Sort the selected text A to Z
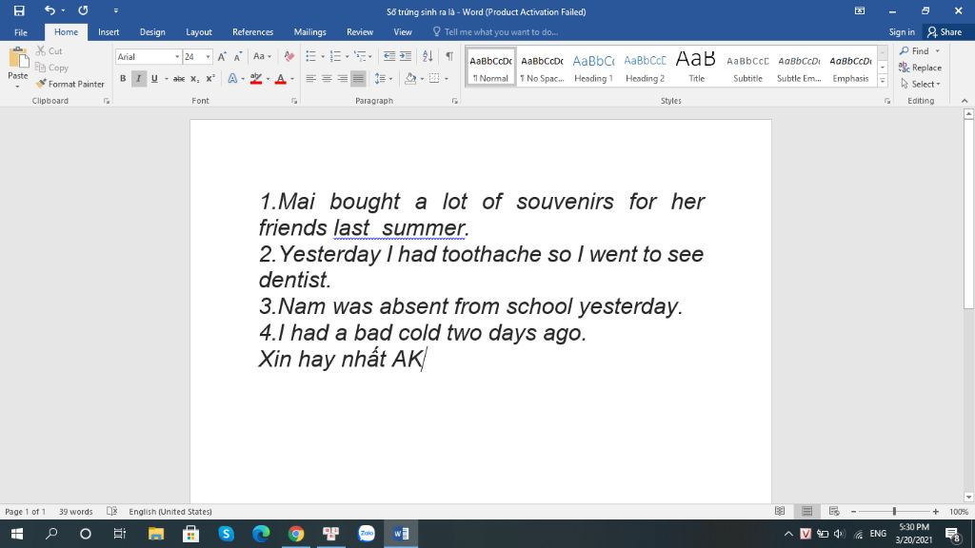975x548 pixels. click(428, 56)
